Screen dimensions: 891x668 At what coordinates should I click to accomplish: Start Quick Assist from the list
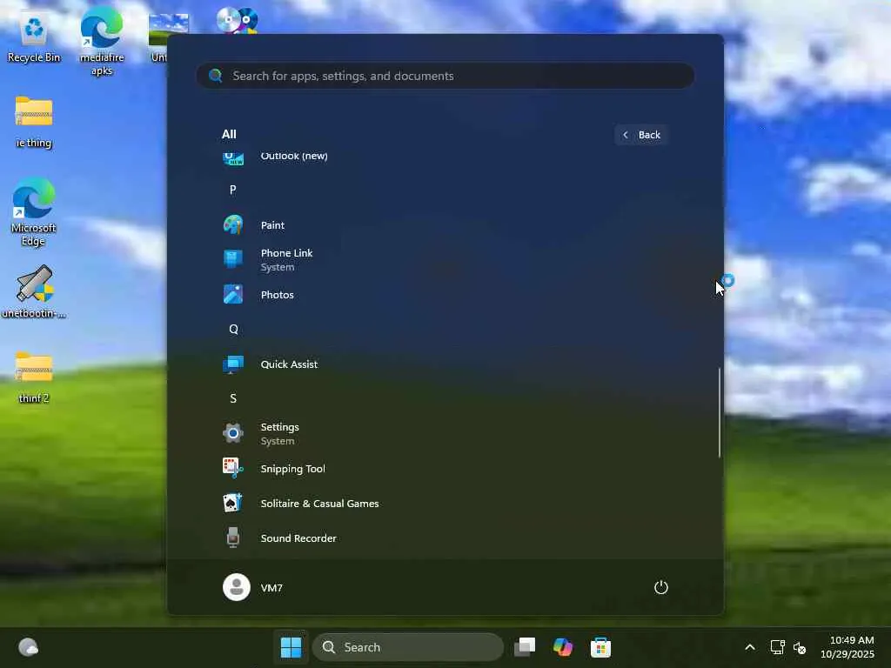click(289, 364)
